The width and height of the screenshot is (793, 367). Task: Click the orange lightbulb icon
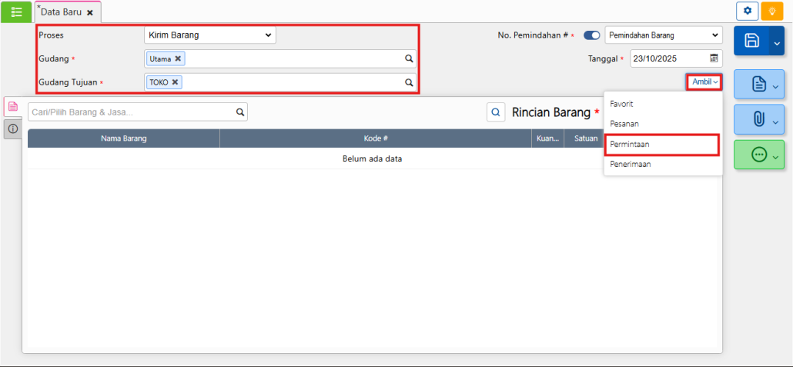click(x=771, y=12)
